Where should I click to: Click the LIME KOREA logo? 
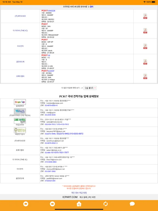pyautogui.click(x=20, y=121)
